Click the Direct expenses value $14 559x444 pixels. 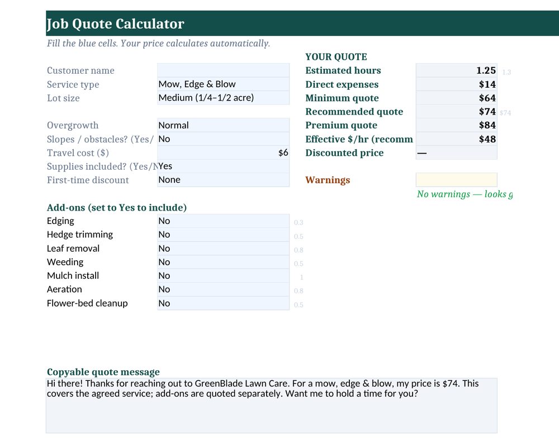[456, 84]
